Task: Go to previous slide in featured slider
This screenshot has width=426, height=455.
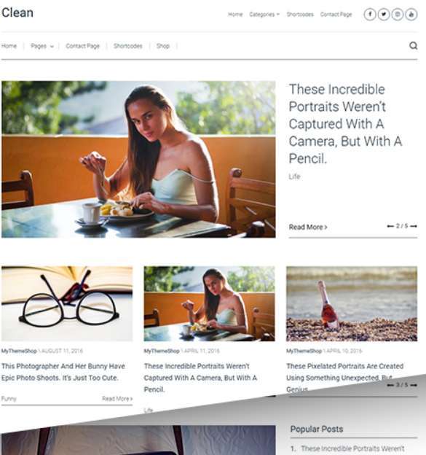Action: coord(390,226)
